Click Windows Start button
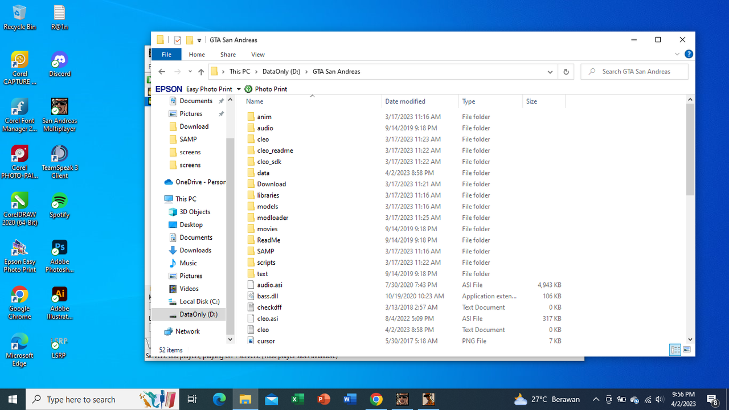This screenshot has width=729, height=410. click(x=13, y=399)
